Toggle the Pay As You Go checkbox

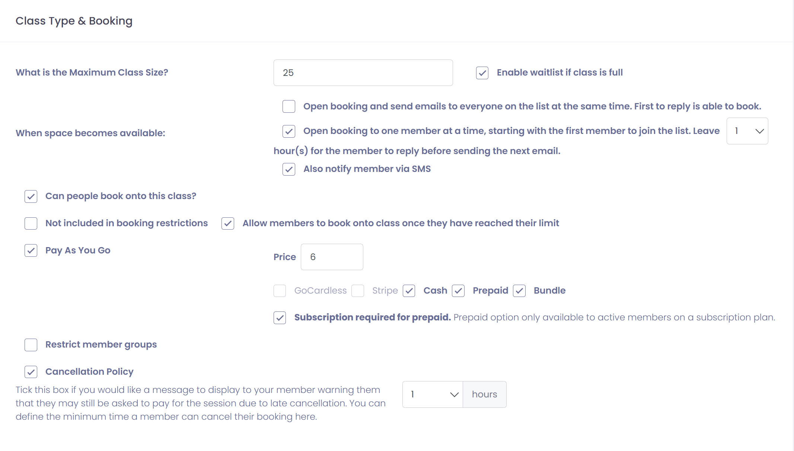(31, 250)
